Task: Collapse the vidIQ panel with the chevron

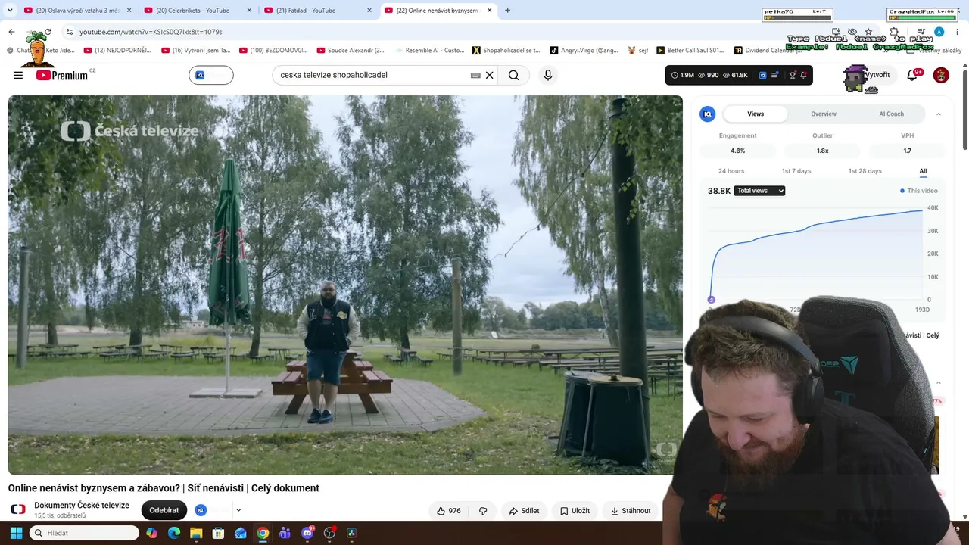Action: (939, 114)
